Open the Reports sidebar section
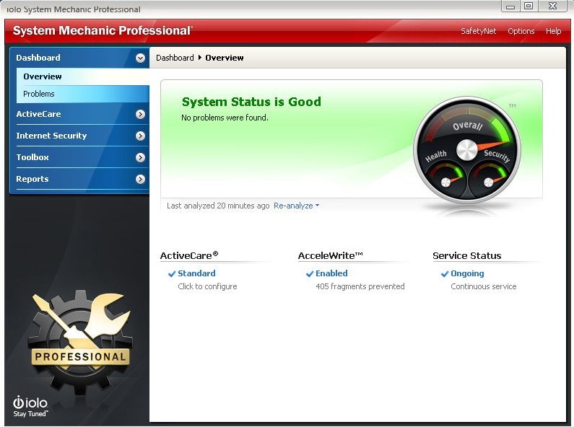 pyautogui.click(x=79, y=179)
